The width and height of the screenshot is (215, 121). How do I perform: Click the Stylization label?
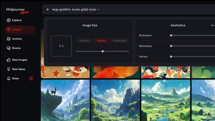pos(145,35)
